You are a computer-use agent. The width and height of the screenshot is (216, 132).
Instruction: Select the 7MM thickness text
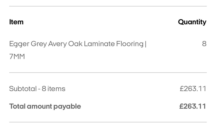click(17, 57)
